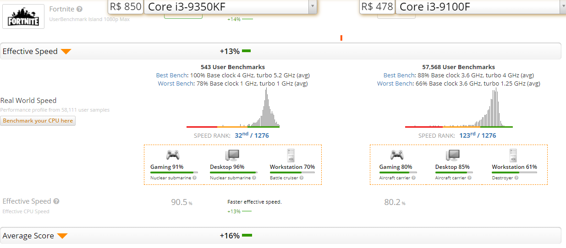The height and width of the screenshot is (248, 566).
Task: Open Best Bench link for i3-9350KF
Action: [172, 75]
